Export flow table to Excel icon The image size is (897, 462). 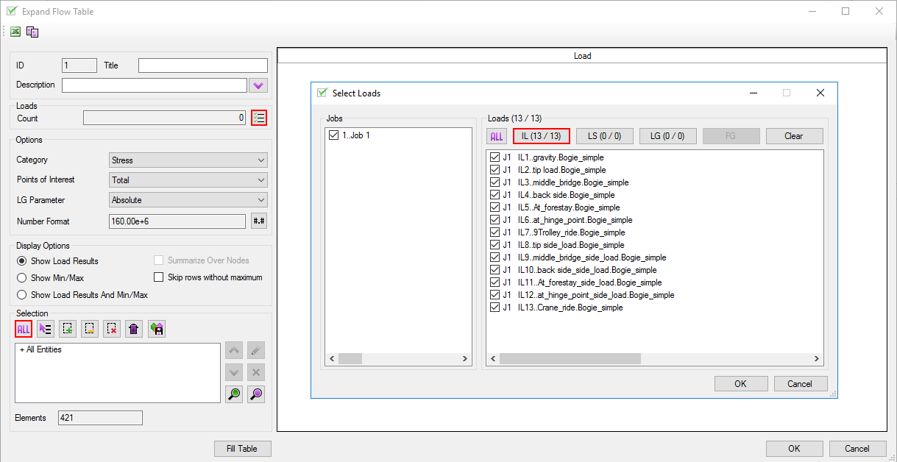point(15,32)
